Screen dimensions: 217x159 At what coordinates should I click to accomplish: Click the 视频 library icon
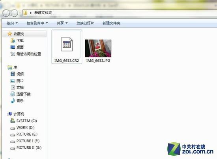[x=13, y=74]
